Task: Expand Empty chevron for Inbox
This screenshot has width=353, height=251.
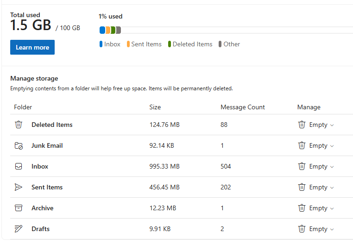Action: 332,167
